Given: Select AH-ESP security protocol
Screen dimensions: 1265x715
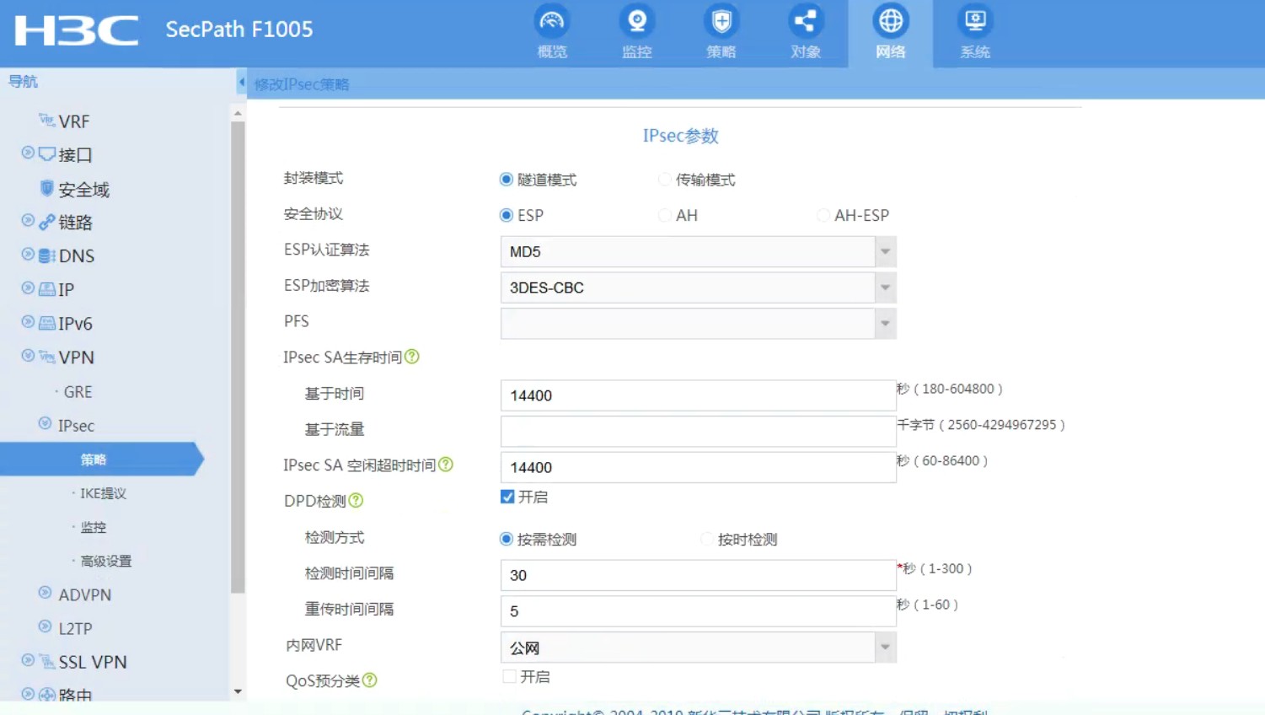Looking at the screenshot, I should (x=823, y=215).
